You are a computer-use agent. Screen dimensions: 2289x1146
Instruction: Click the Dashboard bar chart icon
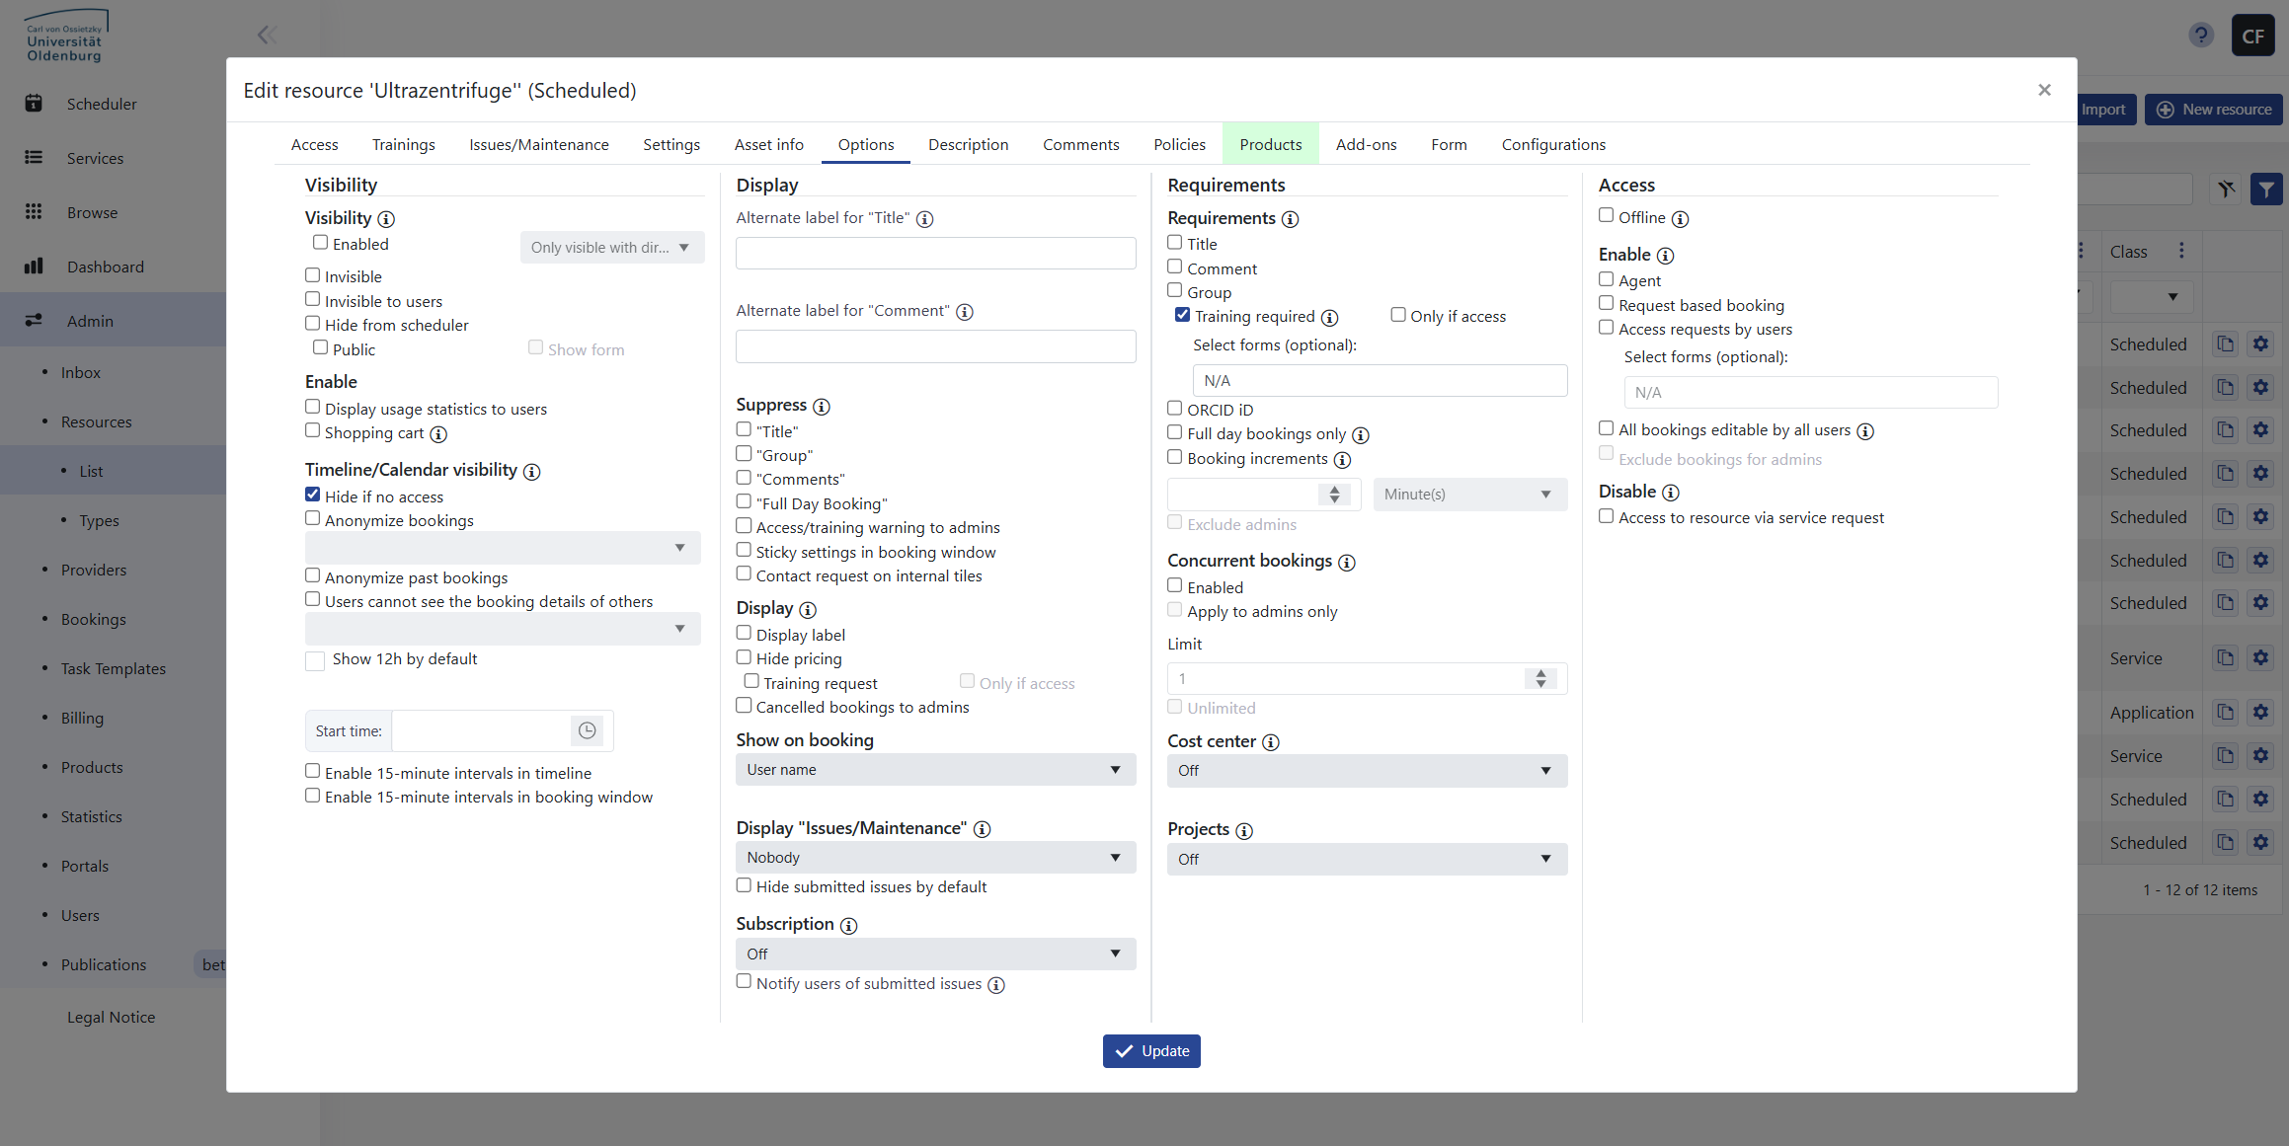(34, 267)
